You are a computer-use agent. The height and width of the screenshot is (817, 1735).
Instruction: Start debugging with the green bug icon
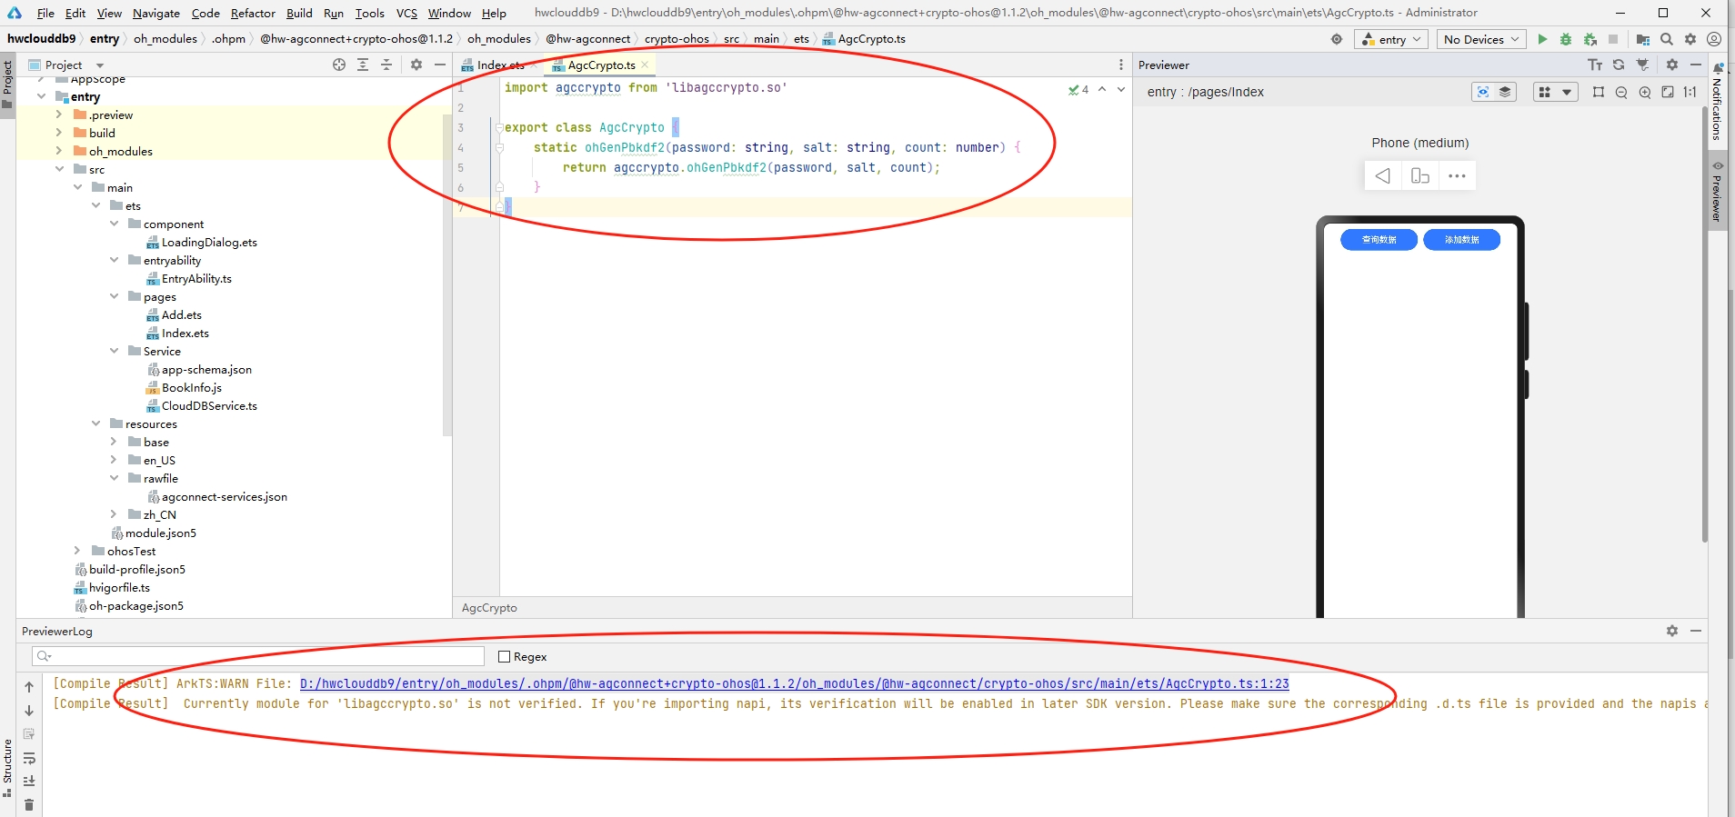[1566, 39]
